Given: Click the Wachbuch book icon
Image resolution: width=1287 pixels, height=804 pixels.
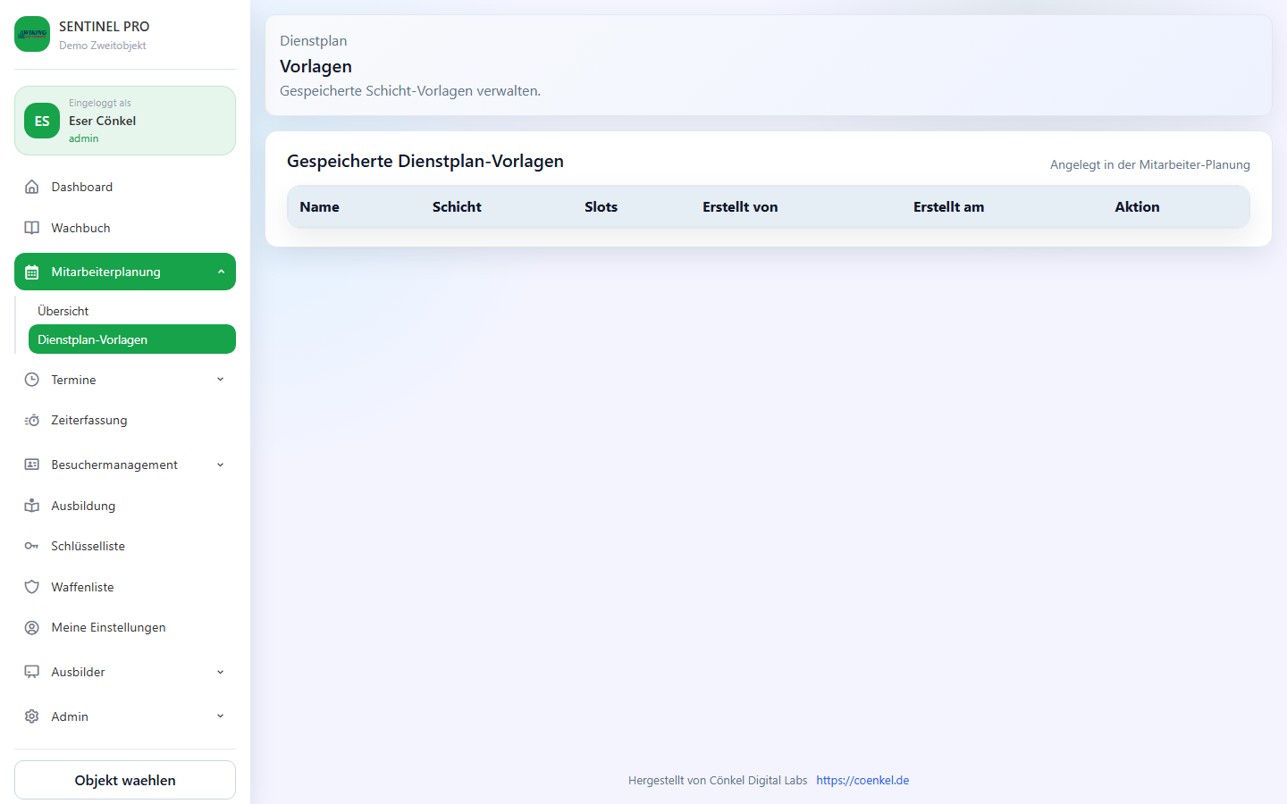Looking at the screenshot, I should click(x=31, y=228).
